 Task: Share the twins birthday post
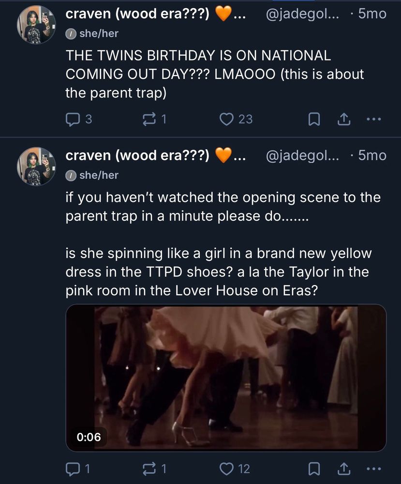[x=343, y=119]
